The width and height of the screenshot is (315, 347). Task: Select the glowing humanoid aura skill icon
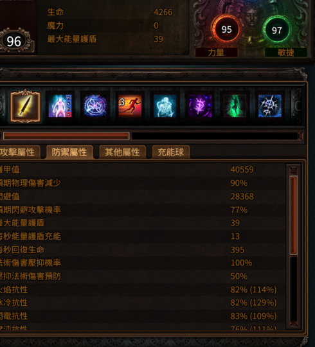[60, 106]
